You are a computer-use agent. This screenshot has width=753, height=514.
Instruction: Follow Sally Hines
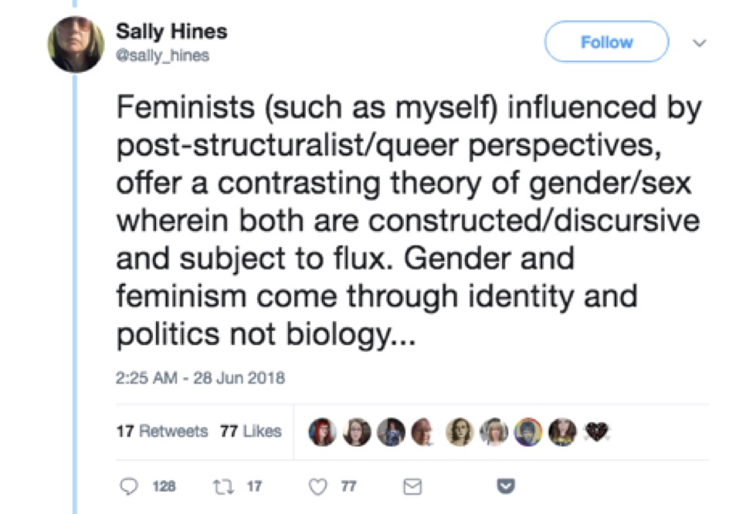pos(605,42)
